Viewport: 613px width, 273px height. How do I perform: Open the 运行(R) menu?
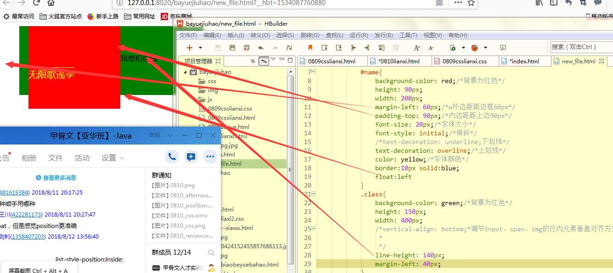click(x=359, y=35)
